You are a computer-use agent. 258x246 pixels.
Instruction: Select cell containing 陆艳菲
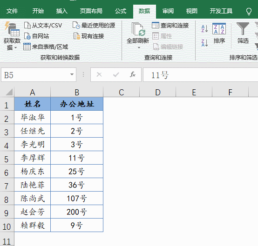[x=33, y=185]
